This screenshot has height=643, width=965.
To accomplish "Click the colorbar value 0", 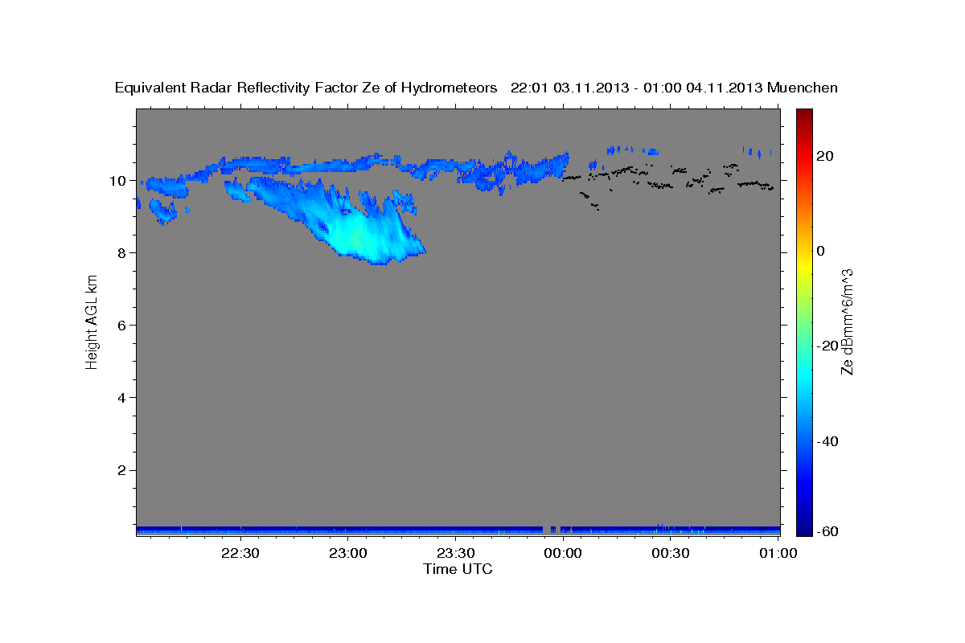I will (821, 251).
